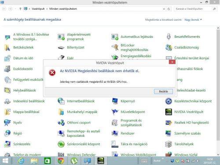This screenshot has height=165, width=220.
Task: Close the NVIDIA Vezérlőpult error dialog
Action: click(172, 62)
